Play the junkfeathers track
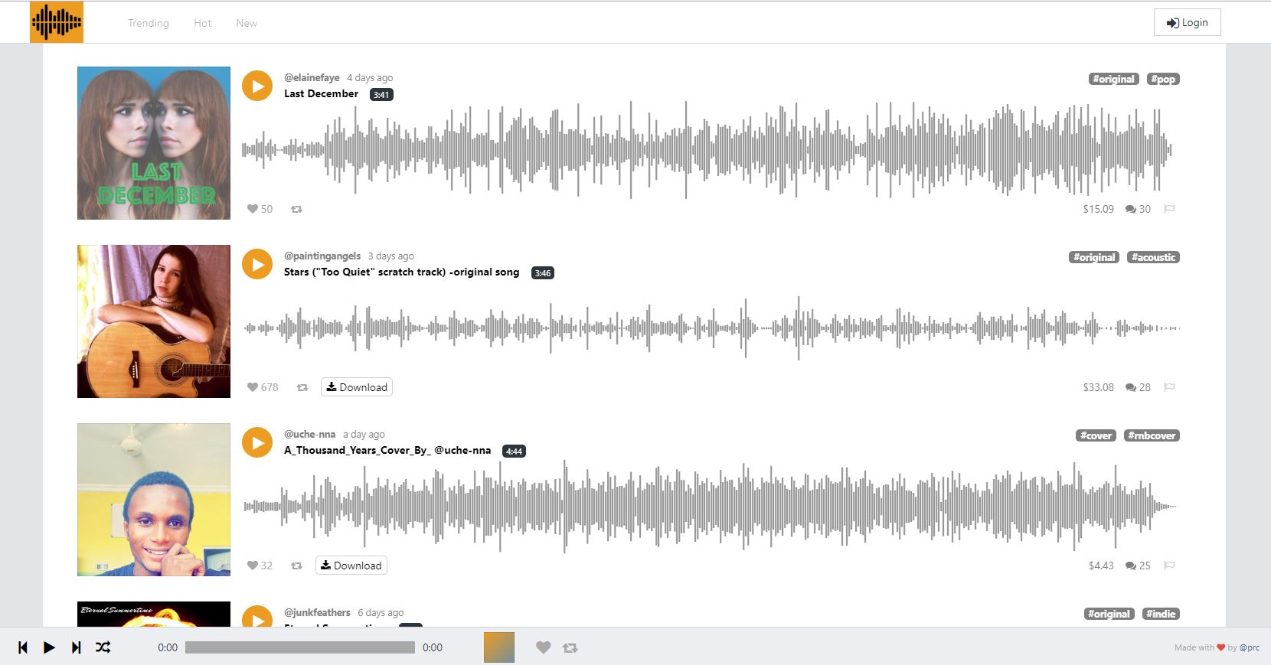 click(x=257, y=617)
